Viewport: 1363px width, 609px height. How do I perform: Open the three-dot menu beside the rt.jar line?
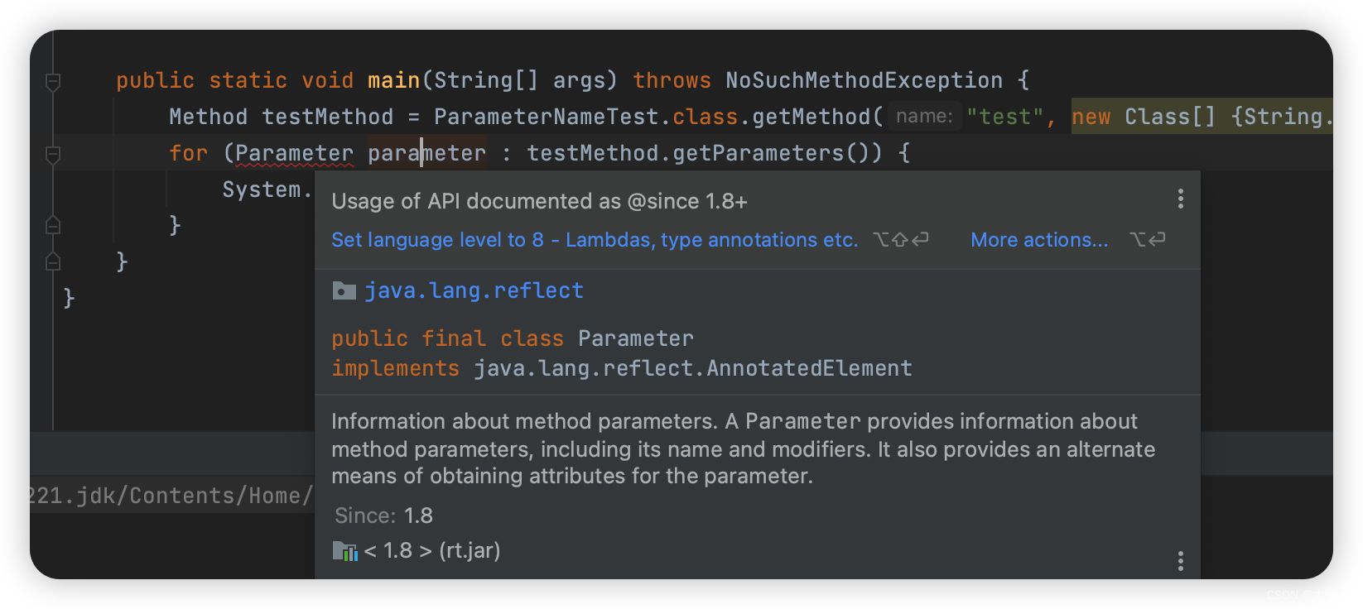(x=1180, y=561)
